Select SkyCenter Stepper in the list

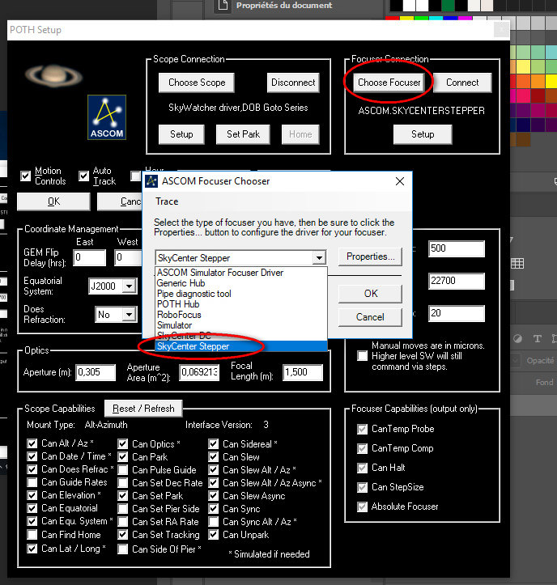point(241,346)
